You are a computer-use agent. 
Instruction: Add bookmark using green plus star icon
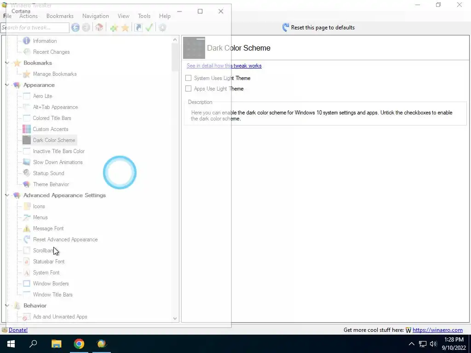(x=114, y=28)
